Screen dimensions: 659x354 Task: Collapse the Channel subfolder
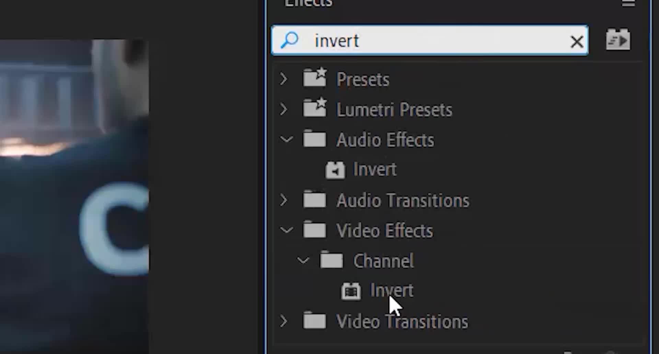pyautogui.click(x=303, y=261)
